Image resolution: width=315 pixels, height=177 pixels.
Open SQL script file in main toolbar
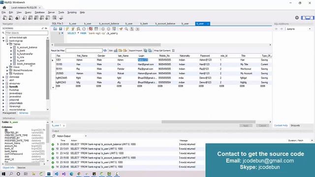[x=11, y=18]
